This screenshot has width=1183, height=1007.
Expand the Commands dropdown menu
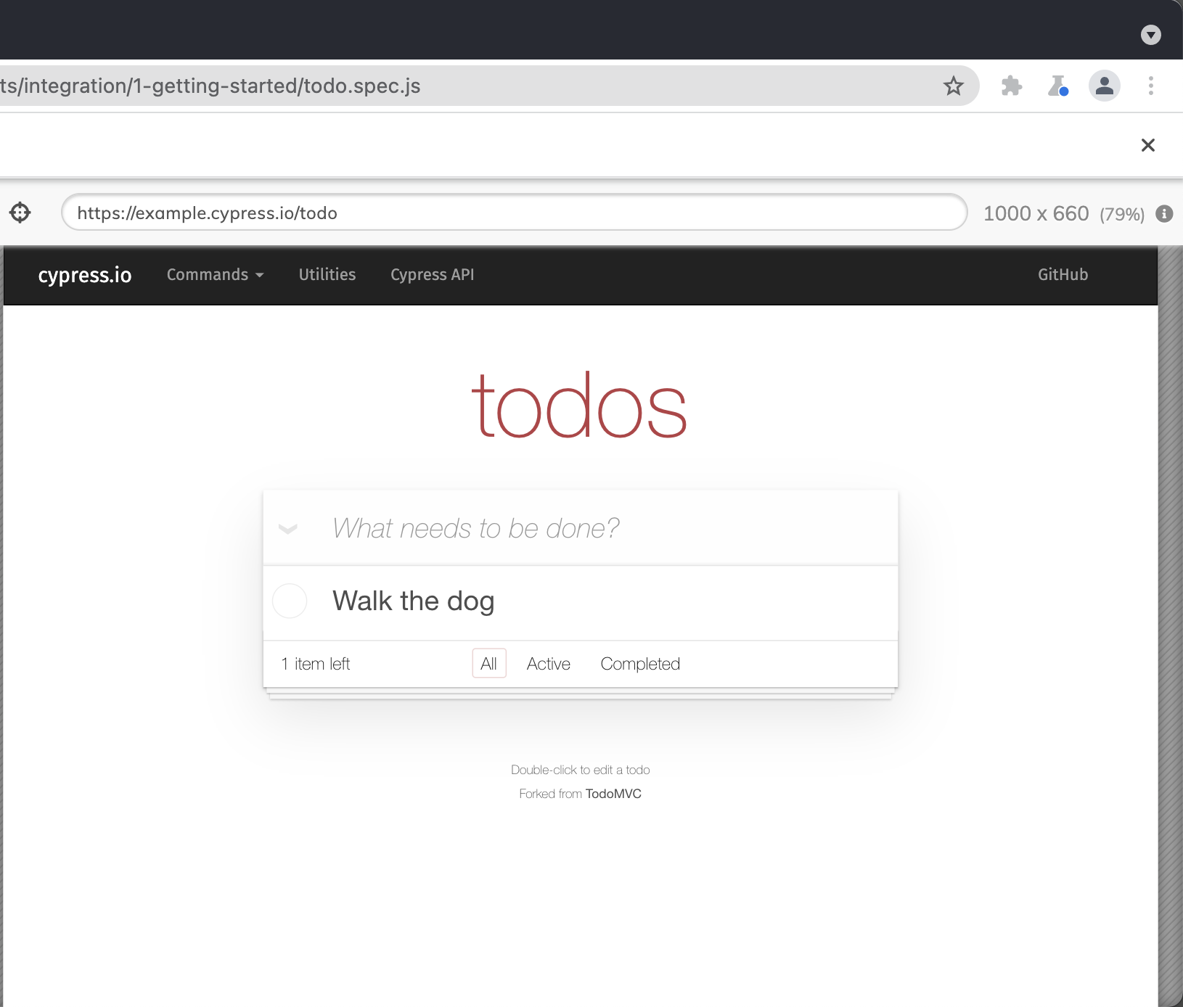(216, 275)
